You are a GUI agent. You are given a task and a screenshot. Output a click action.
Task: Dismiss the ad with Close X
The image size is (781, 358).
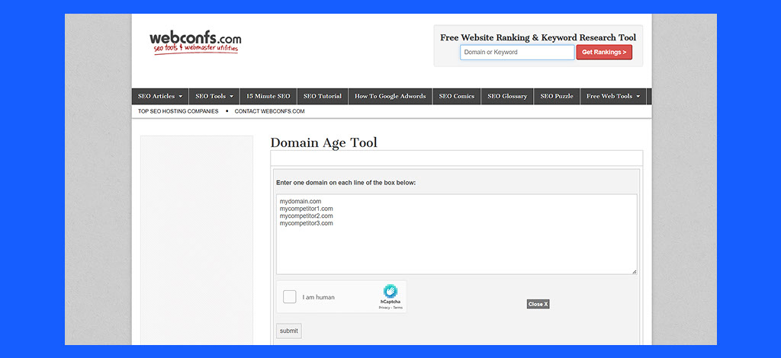(538, 305)
